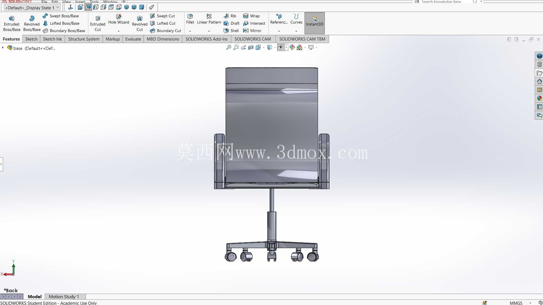Open Hide/Show Items dropdown arrow
This screenshot has width=543, height=305.
tap(287, 47)
